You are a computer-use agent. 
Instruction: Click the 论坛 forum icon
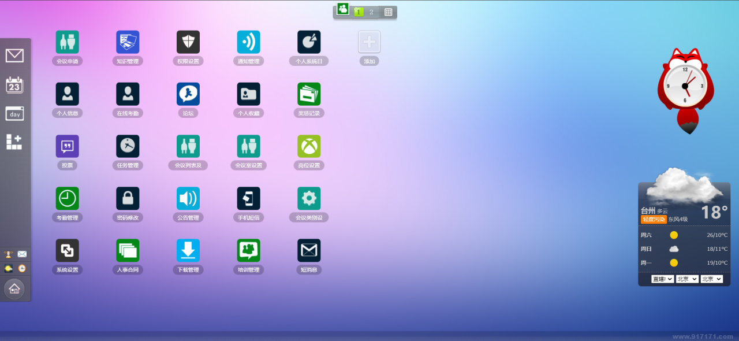[x=188, y=94]
